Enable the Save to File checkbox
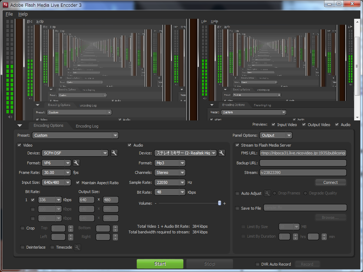 click(x=237, y=208)
